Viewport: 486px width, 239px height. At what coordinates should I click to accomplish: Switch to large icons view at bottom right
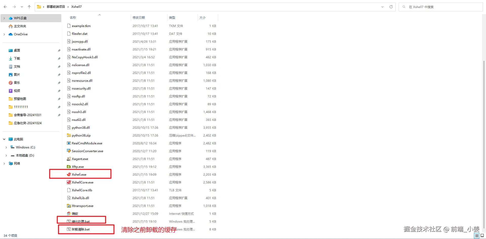pos(482,235)
